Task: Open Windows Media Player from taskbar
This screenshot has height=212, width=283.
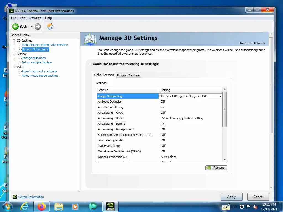Action: (x=75, y=206)
